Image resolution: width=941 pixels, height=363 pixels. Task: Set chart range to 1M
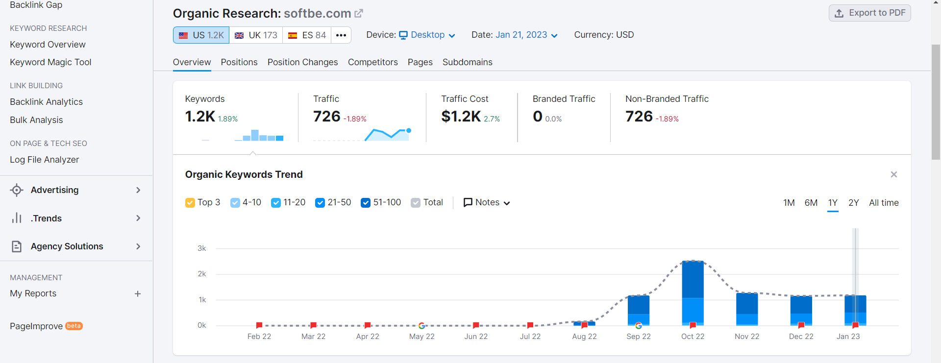point(789,203)
